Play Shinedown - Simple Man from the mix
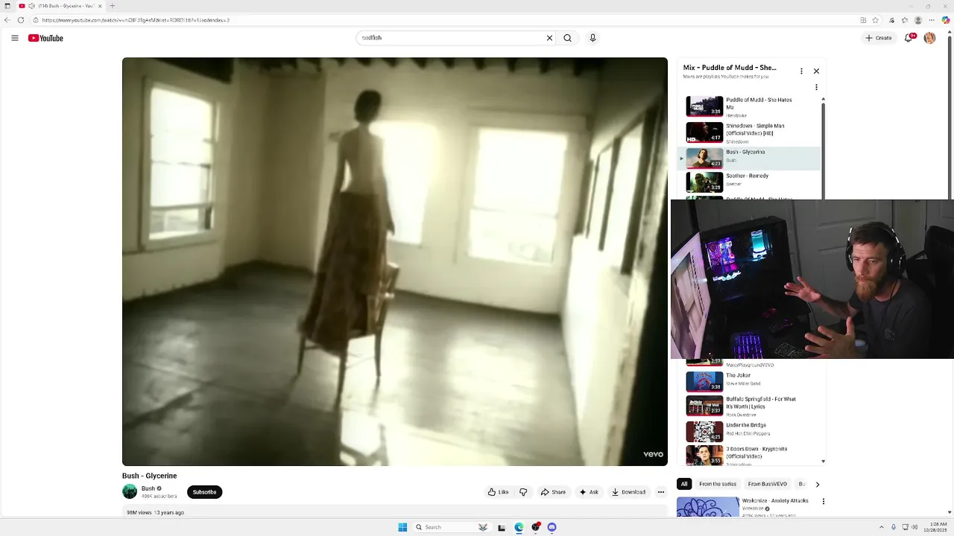Viewport: 954px width, 536px height. tap(749, 133)
